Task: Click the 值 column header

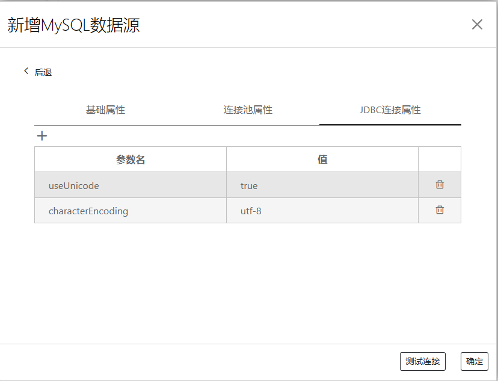Action: pyautogui.click(x=322, y=159)
